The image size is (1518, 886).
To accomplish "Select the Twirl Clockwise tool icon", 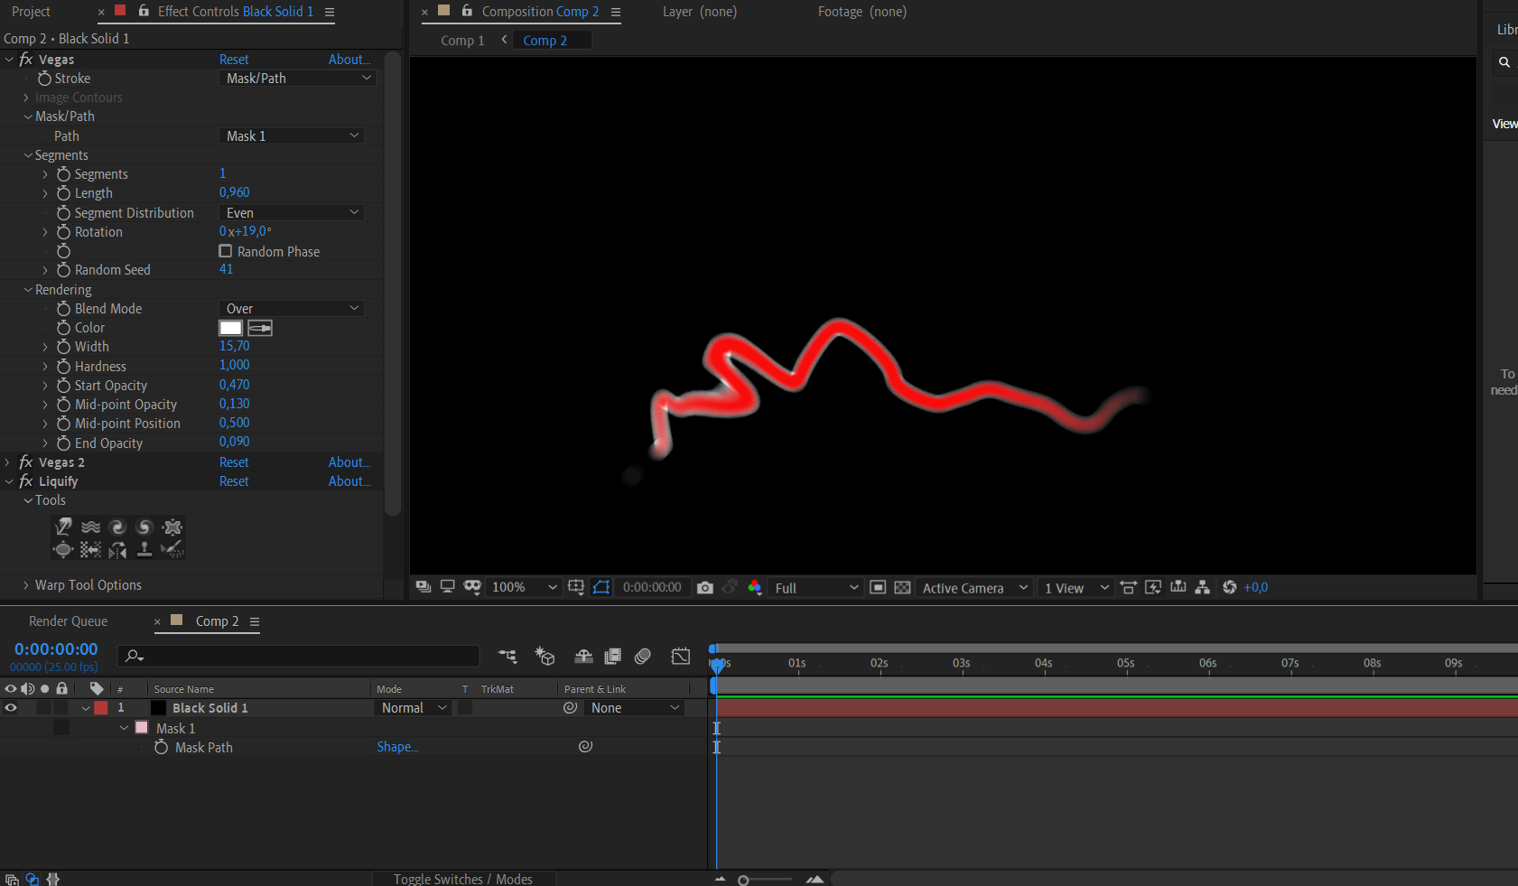I will click(x=117, y=527).
